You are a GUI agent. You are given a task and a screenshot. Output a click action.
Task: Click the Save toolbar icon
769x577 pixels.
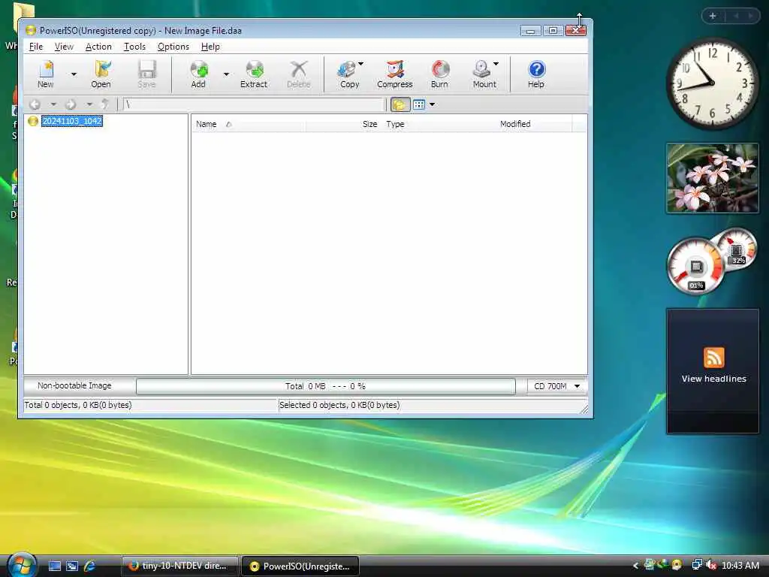point(146,74)
